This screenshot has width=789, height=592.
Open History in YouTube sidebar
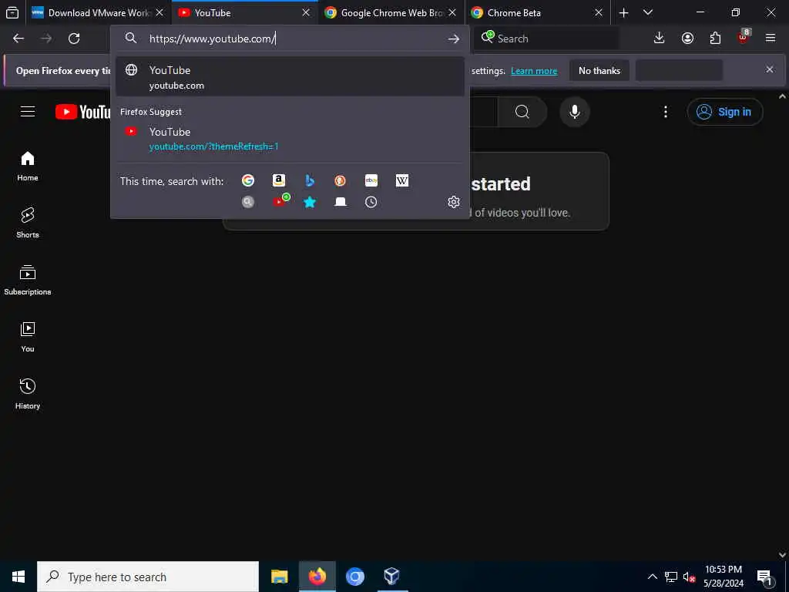pos(28,394)
